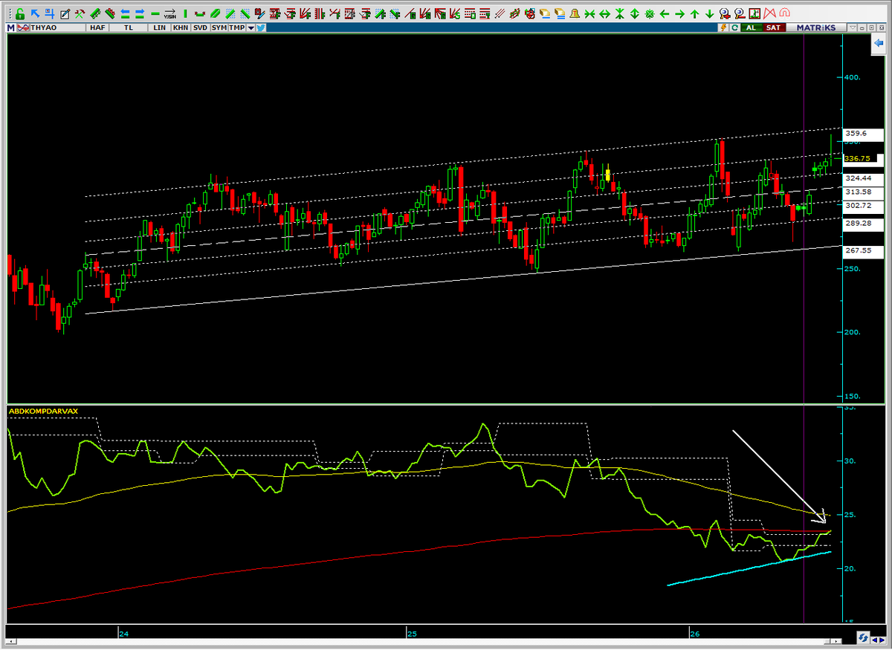Click the green horizontal compress arrows icon

coord(589,14)
